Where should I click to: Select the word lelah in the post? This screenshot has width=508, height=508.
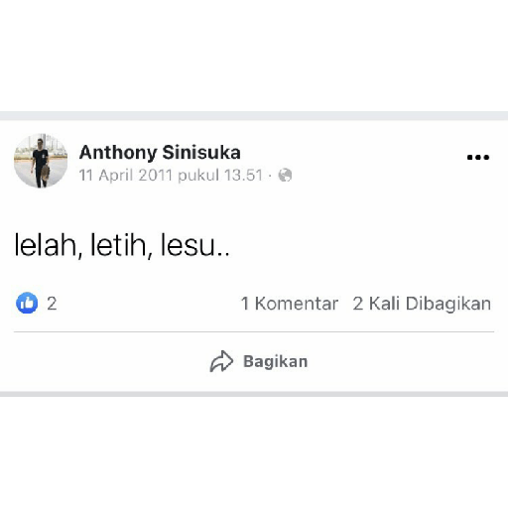coord(47,245)
